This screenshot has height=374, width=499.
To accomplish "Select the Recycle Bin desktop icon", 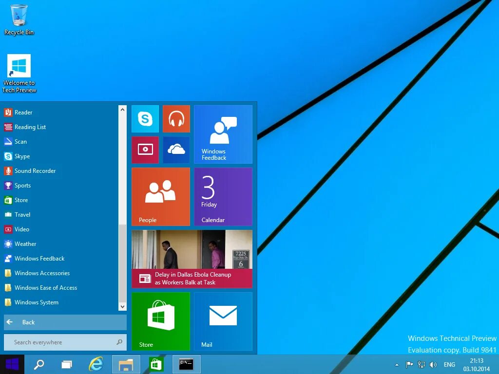I will pos(19,19).
